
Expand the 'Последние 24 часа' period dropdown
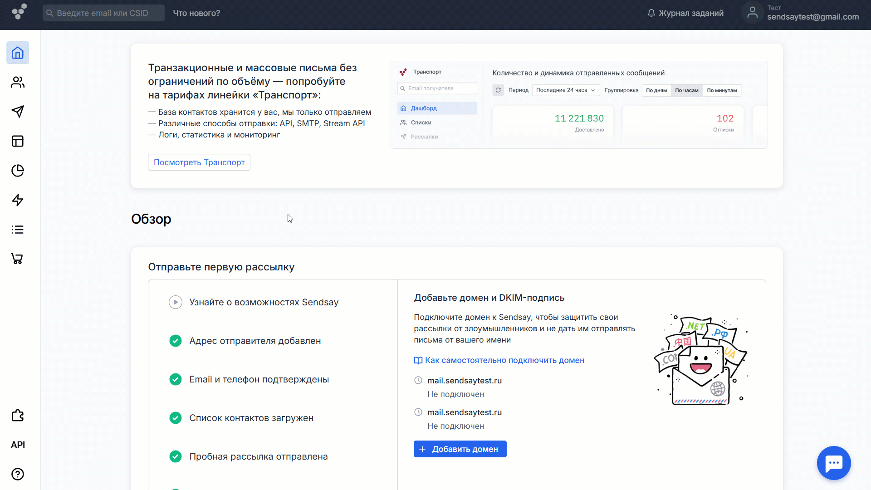[565, 90]
